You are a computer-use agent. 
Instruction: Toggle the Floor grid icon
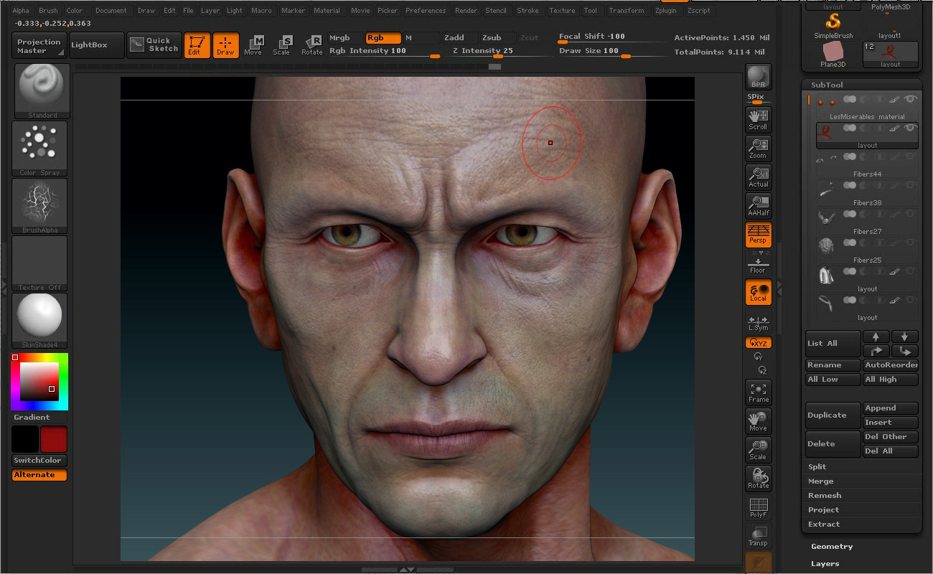pos(759,263)
